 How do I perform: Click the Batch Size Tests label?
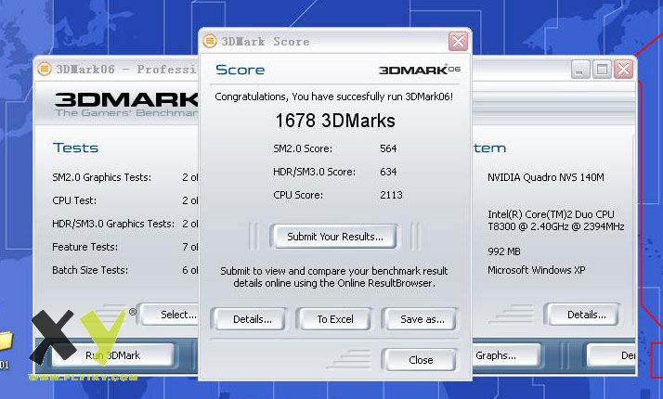pos(90,270)
